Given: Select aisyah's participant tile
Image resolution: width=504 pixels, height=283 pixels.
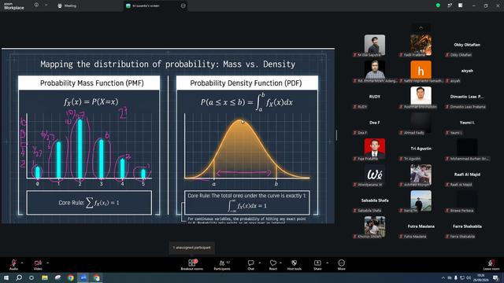Looking at the screenshot, I should tap(467, 72).
